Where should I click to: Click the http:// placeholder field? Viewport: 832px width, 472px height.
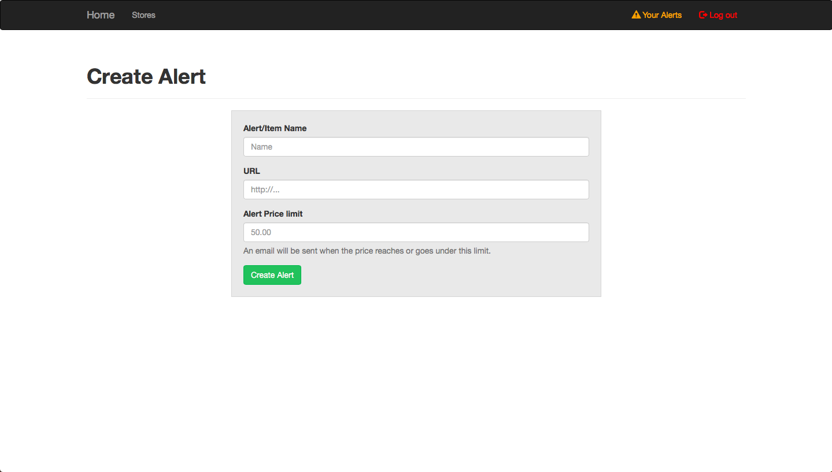coord(416,189)
